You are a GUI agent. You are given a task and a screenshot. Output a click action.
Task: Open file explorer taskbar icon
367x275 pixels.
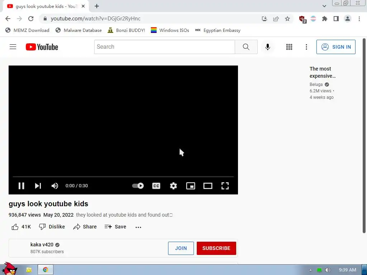[29, 270]
